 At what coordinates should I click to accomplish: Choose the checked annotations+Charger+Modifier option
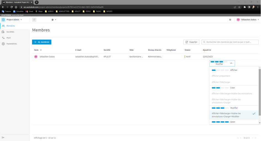(x=234, y=115)
